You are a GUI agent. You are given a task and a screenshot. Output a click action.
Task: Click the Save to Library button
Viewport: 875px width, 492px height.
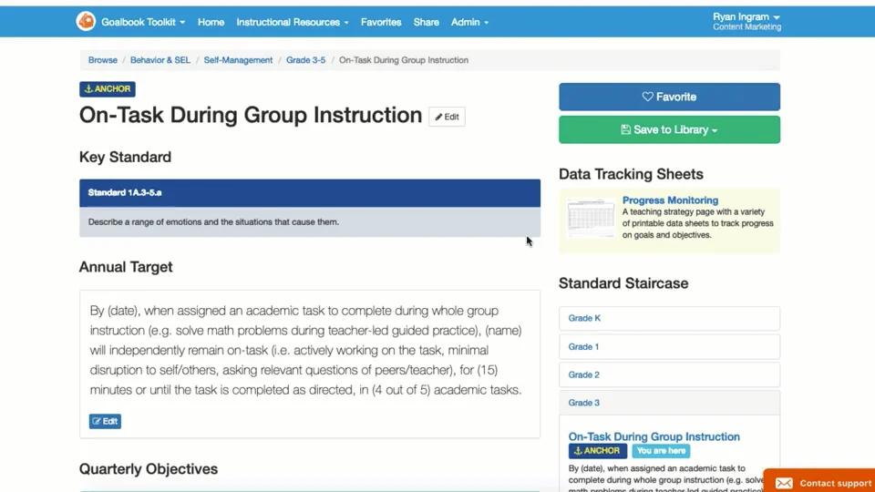(669, 129)
